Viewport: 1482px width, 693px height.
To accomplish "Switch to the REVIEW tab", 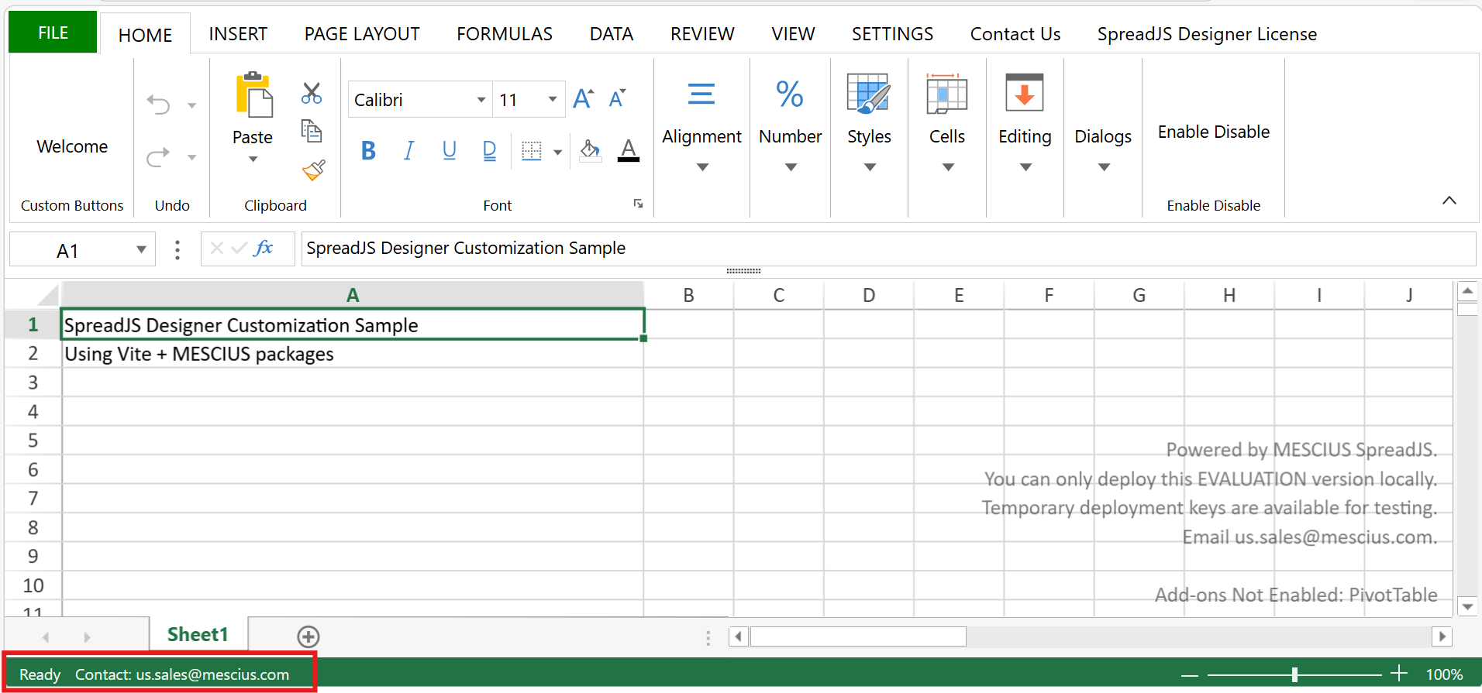I will pos(702,34).
